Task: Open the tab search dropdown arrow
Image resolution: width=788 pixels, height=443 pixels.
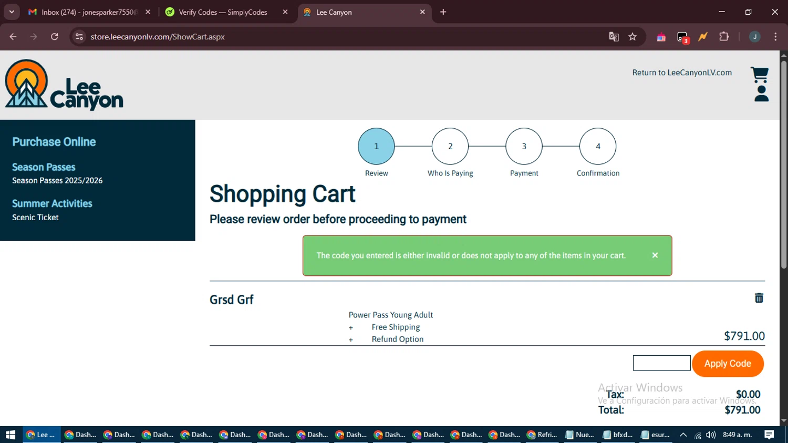Action: [12, 12]
